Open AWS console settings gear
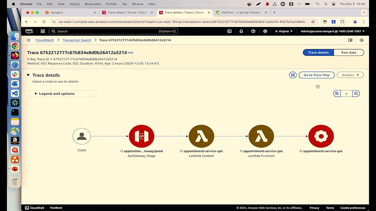 point(265,31)
